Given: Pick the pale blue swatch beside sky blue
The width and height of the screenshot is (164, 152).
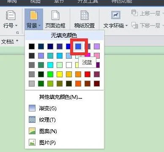Looking at the screenshot, I should click(x=69, y=56).
